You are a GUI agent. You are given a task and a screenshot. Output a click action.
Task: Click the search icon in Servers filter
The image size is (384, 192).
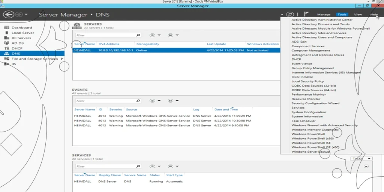tap(138, 35)
